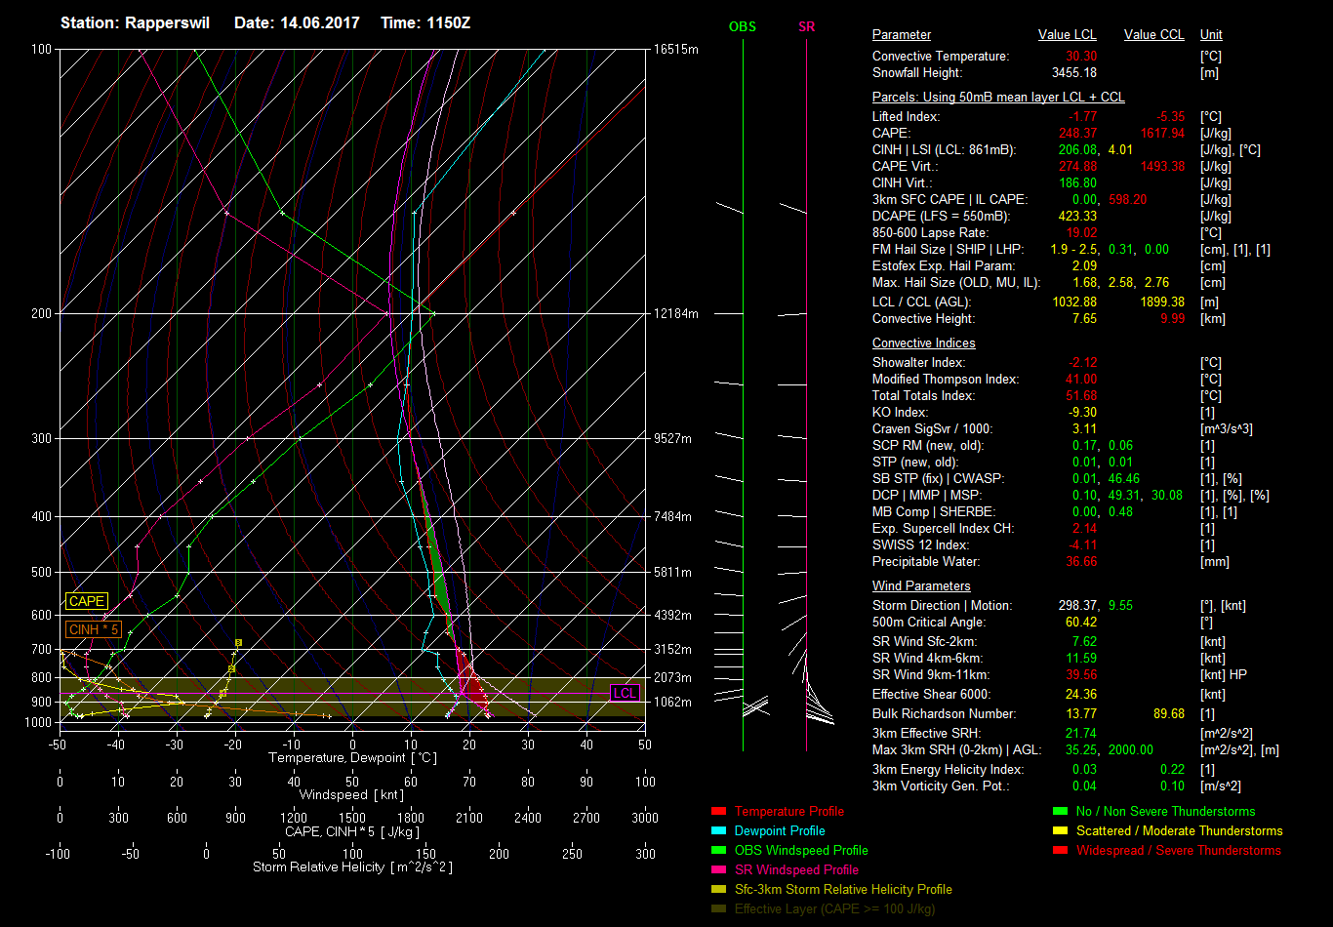Image resolution: width=1333 pixels, height=927 pixels.
Task: Select the green OBS Windspeed Profile swatch
Action: [x=718, y=850]
